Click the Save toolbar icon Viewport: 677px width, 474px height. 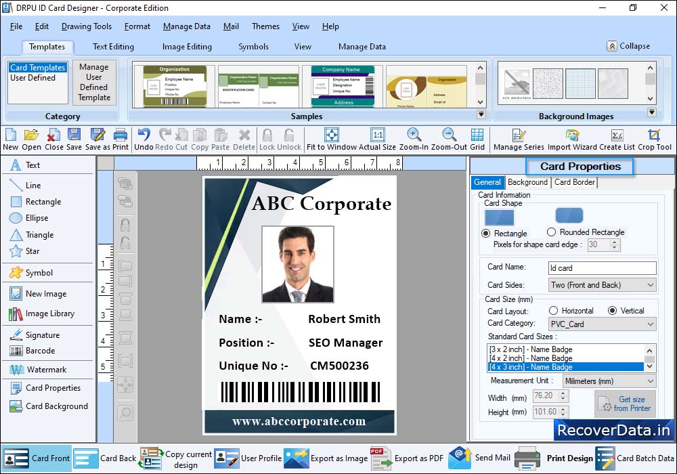(x=74, y=139)
